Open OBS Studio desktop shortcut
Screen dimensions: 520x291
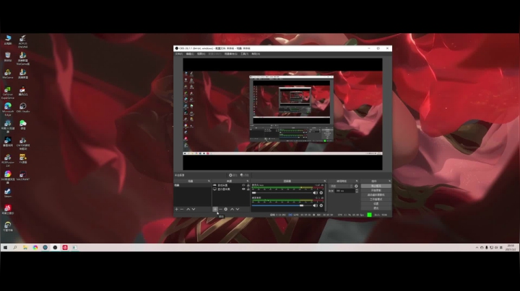[23, 107]
